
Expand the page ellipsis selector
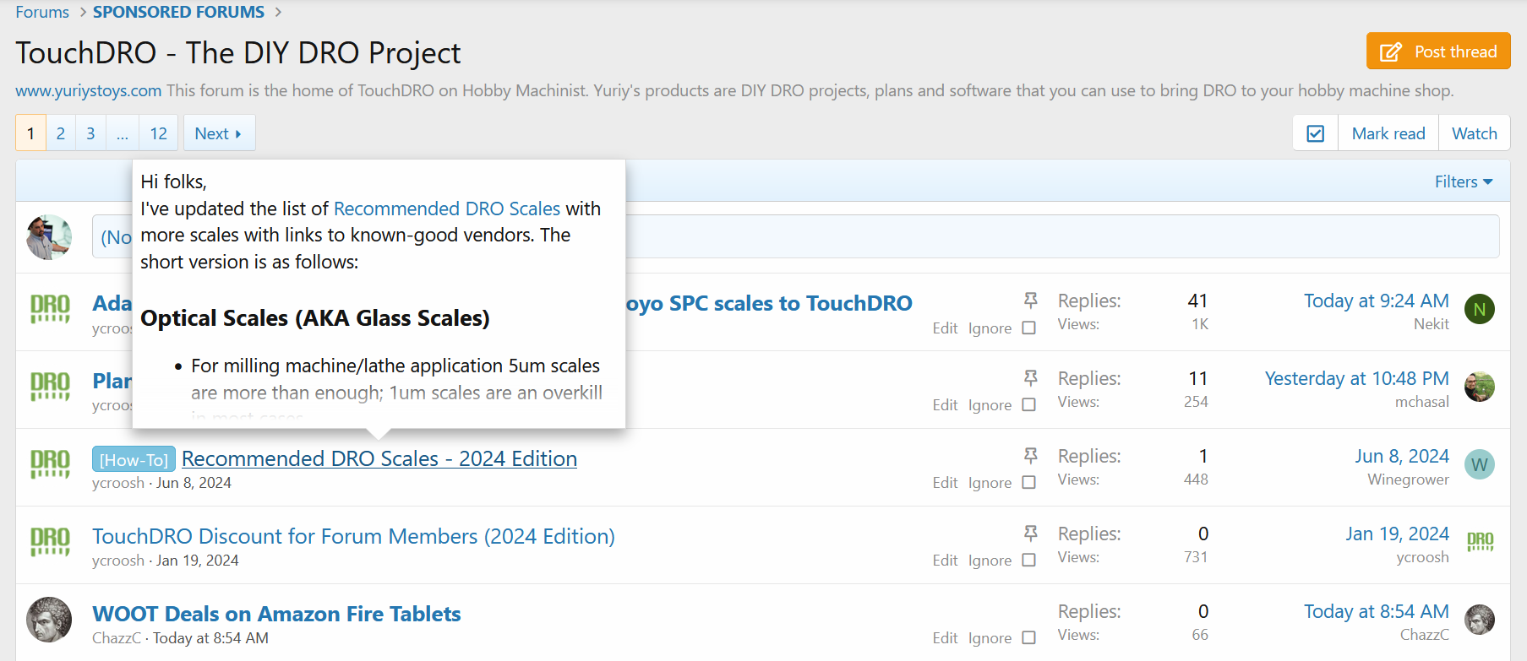click(123, 133)
